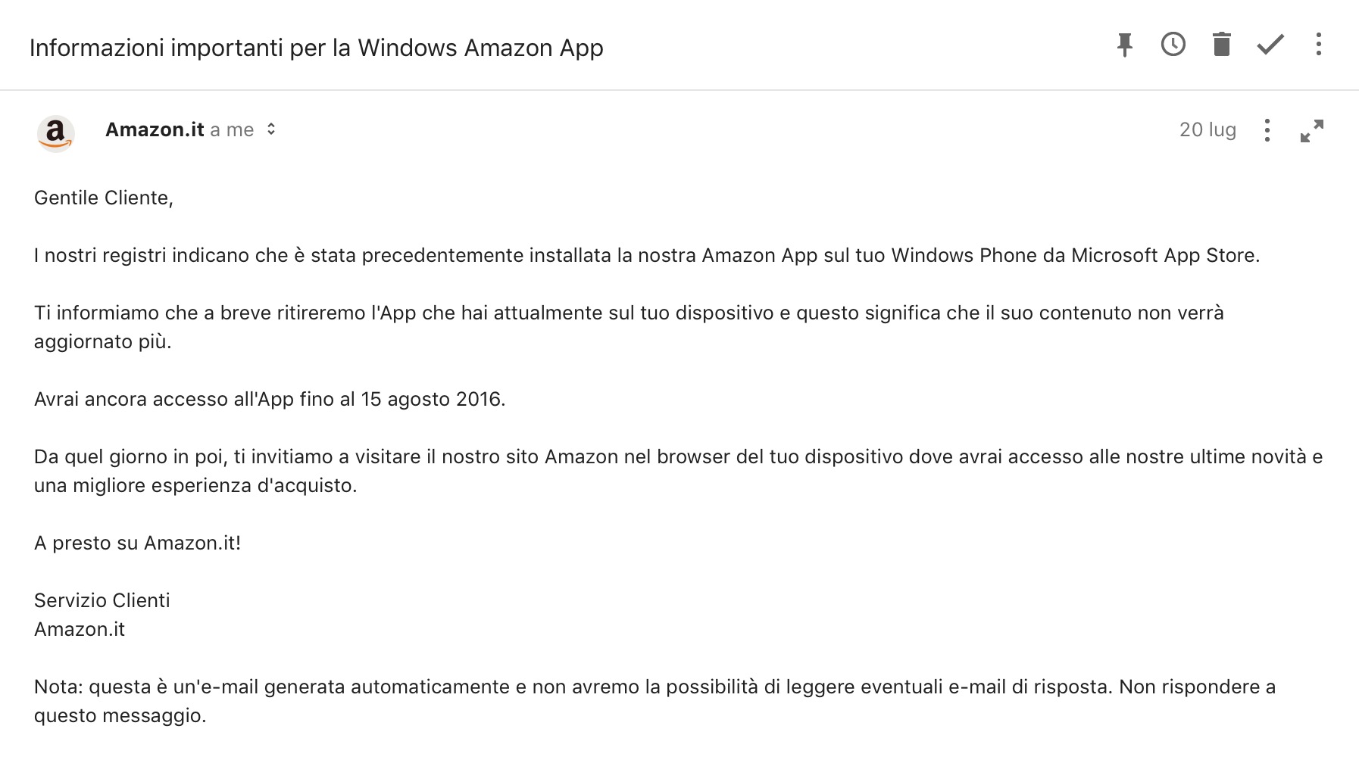Mark the email as done

(x=1270, y=45)
